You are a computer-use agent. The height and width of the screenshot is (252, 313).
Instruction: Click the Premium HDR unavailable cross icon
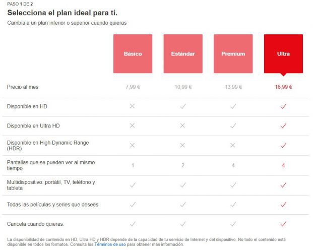(233, 145)
